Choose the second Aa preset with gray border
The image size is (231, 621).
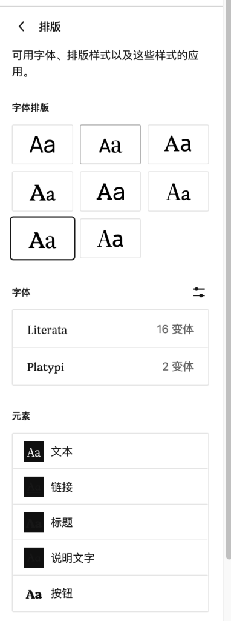[111, 144]
